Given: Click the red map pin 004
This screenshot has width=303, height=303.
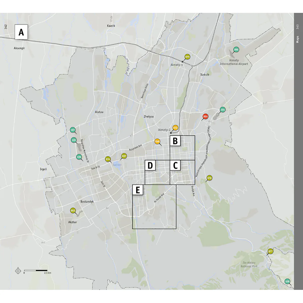Looking at the screenshot, I should click(206, 117).
